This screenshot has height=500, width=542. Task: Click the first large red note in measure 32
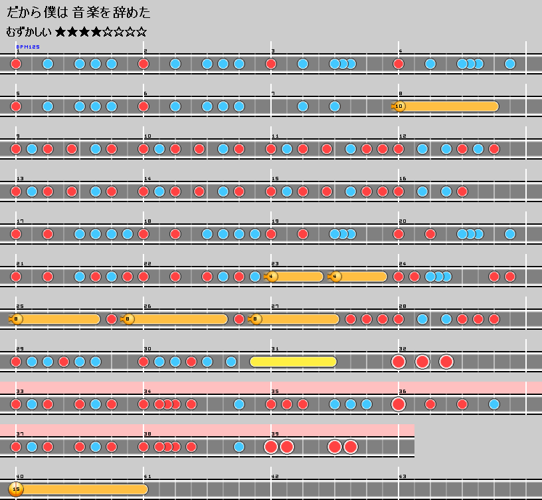(x=399, y=362)
